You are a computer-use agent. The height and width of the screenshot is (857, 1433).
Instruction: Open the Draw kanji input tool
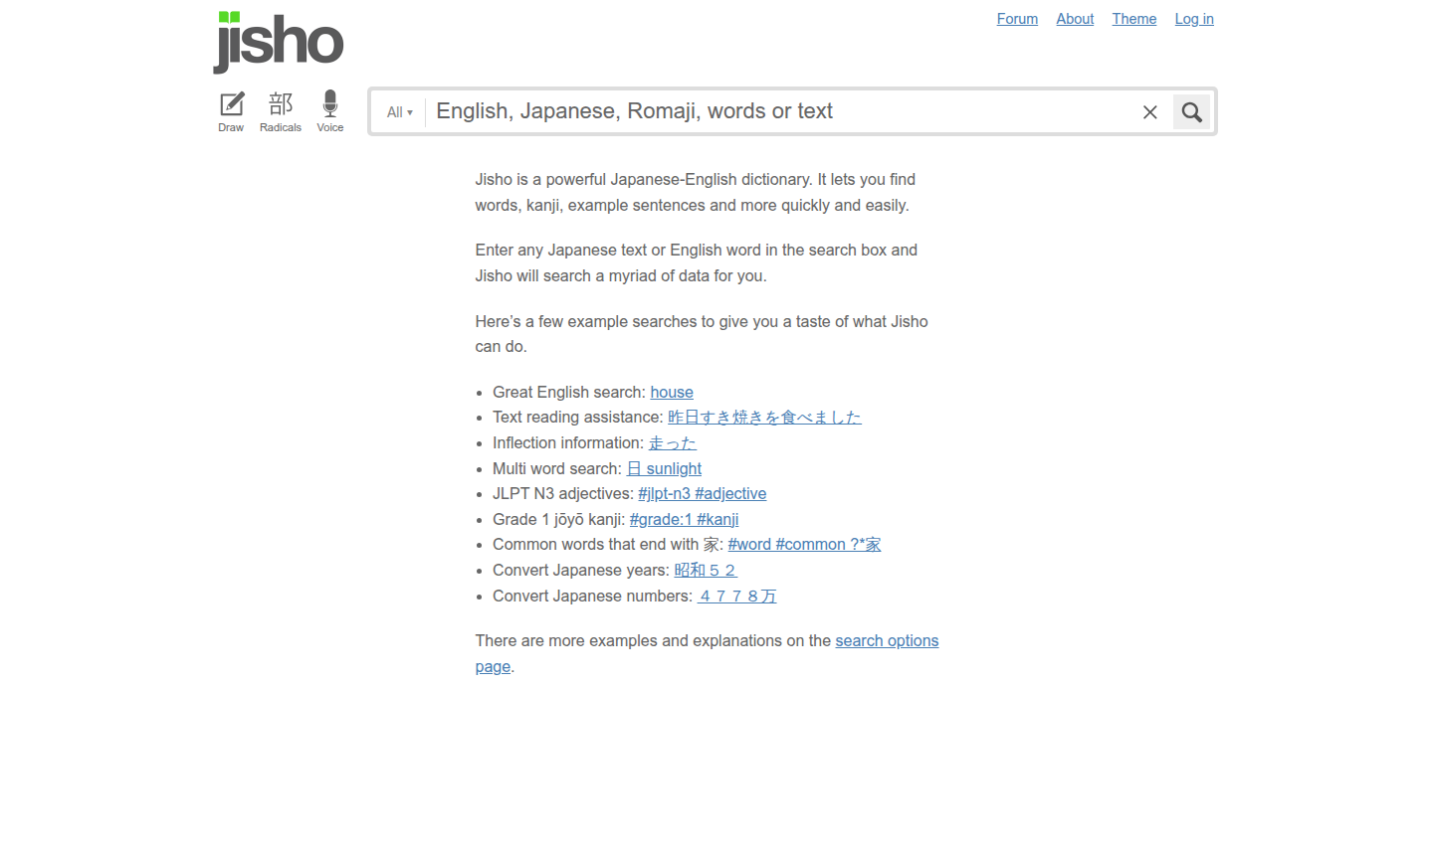point(231,110)
